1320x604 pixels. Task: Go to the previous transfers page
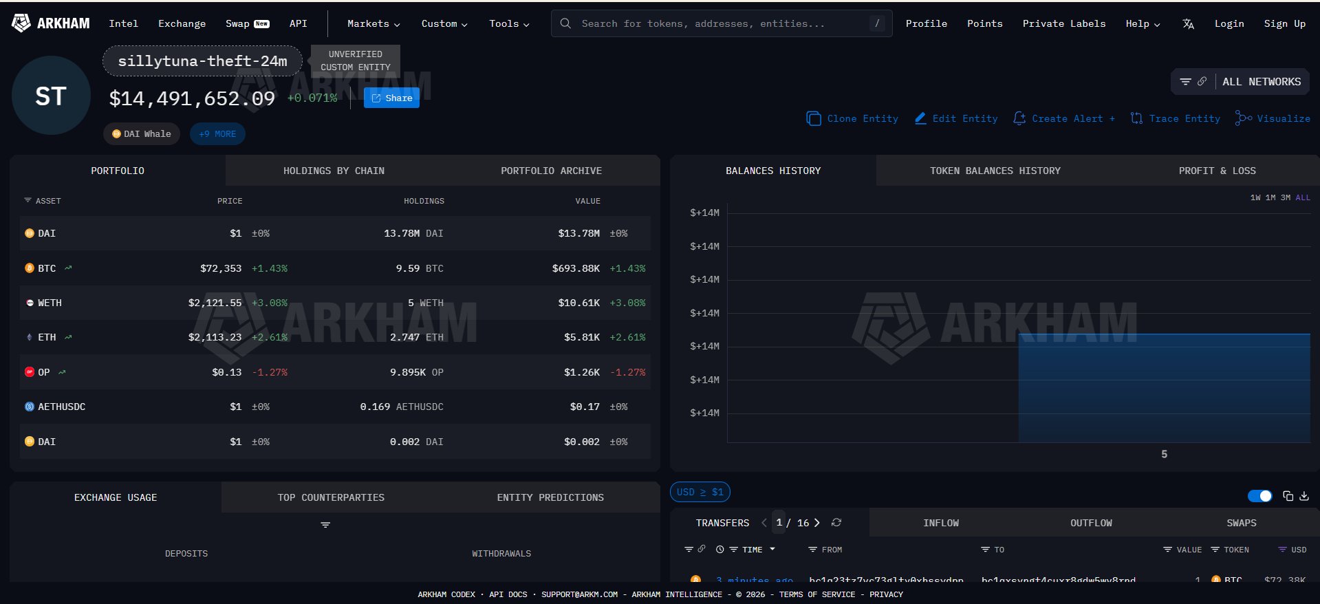click(764, 523)
